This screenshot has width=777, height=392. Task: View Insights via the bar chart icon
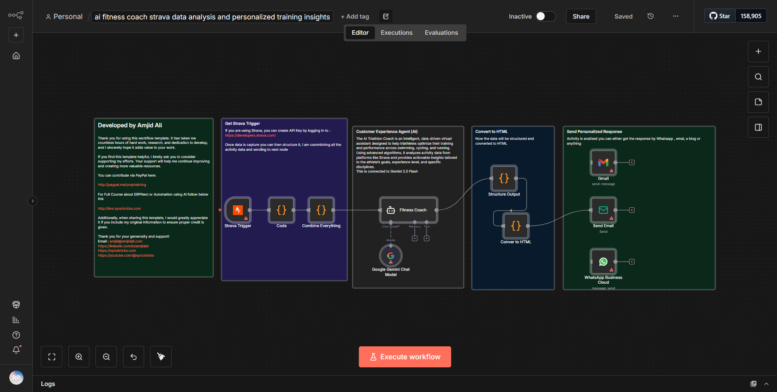pyautogui.click(x=16, y=319)
